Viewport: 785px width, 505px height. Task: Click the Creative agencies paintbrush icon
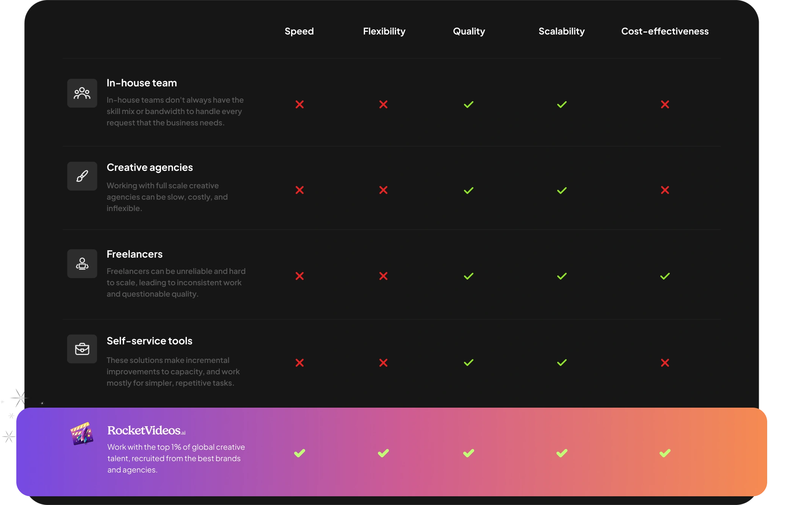(82, 176)
